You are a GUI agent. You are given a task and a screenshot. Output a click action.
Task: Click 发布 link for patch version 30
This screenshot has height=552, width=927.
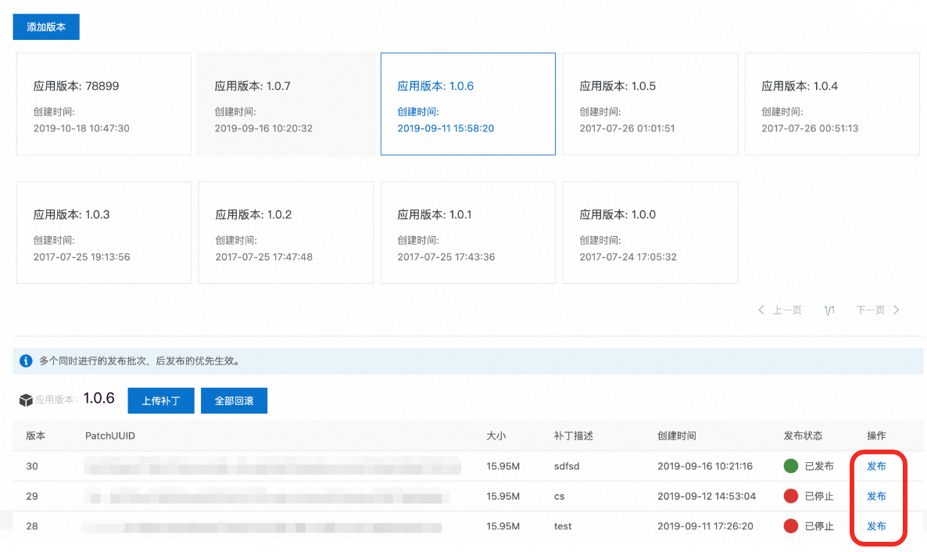tap(876, 466)
